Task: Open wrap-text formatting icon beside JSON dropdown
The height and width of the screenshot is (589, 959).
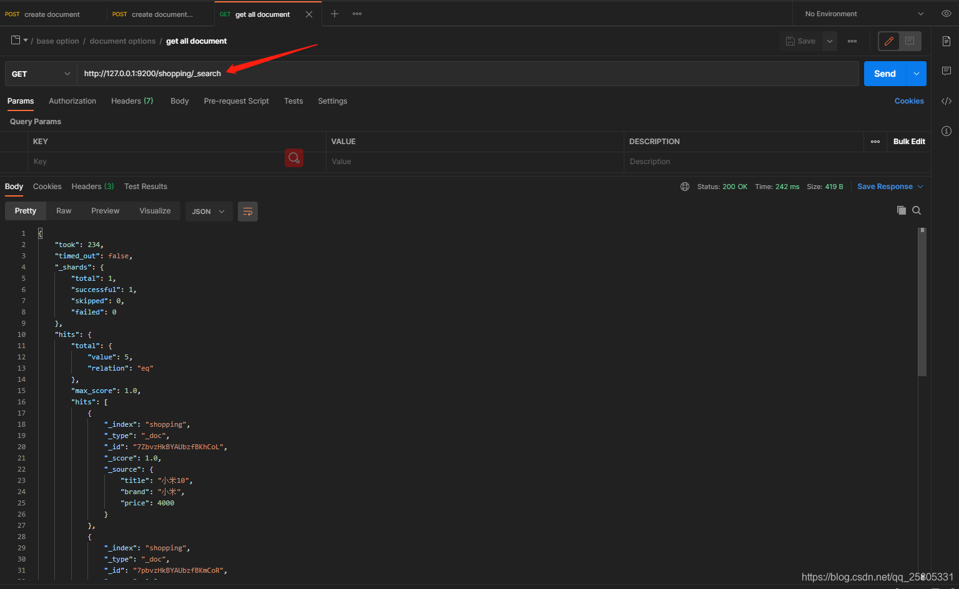Action: (248, 211)
